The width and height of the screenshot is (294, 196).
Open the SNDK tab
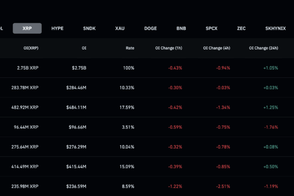pos(89,28)
